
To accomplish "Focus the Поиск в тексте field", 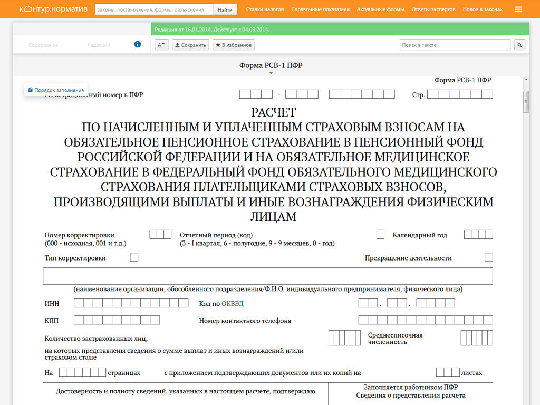I will 455,45.
